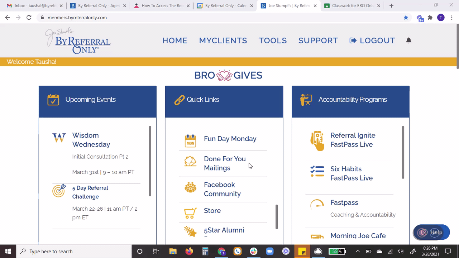Open Zoom from the taskbar
This screenshot has width=459, height=258.
point(270,251)
